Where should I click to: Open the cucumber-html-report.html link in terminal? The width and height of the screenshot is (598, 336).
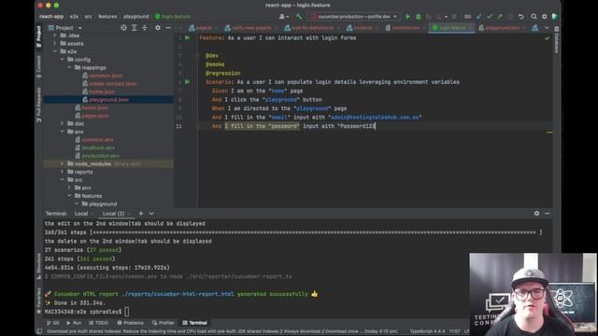pyautogui.click(x=178, y=294)
